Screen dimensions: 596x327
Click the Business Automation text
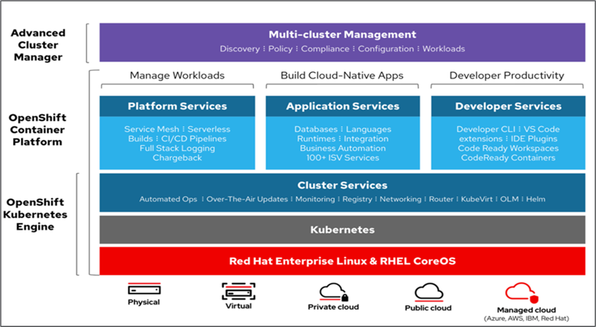pos(343,148)
